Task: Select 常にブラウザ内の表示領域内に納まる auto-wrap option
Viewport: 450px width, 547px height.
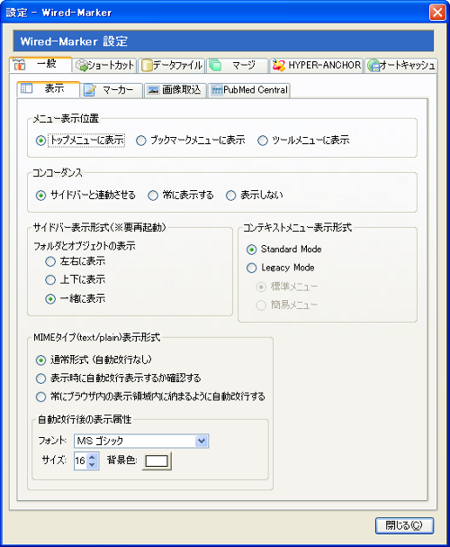Action: pos(40,397)
